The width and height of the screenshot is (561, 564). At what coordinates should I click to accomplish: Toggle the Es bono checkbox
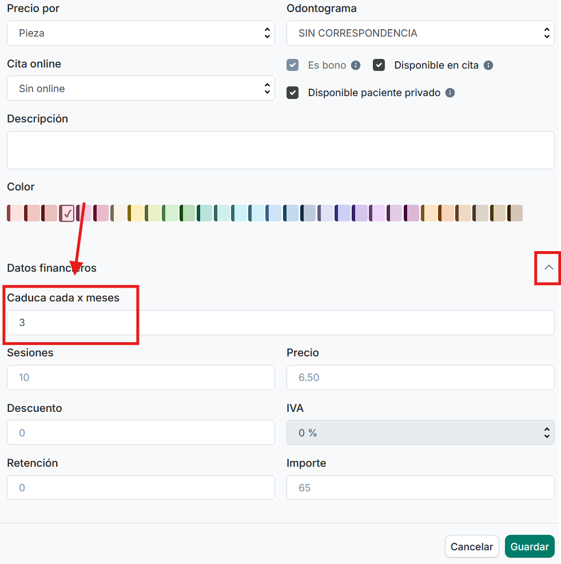(x=293, y=65)
